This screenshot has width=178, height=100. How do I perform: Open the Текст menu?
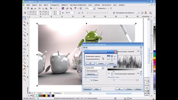point(90,5)
